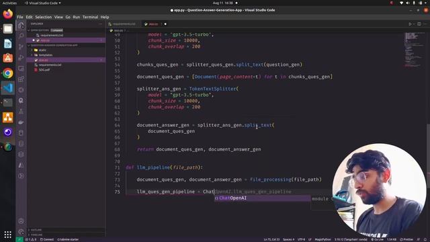Click errors and warnings counter in status bar
Screen dimensions: 430x242
(x=30, y=239)
